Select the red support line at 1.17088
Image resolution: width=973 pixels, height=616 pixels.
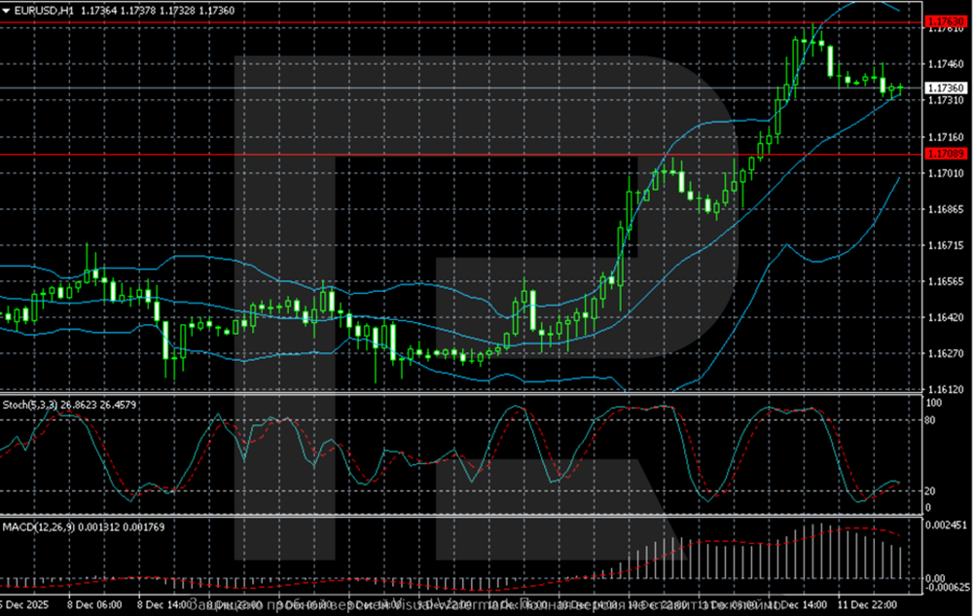[x=486, y=155]
